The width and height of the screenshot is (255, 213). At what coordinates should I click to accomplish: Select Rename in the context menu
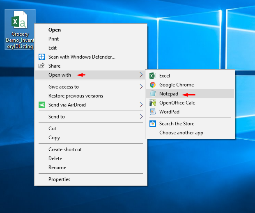click(91, 168)
